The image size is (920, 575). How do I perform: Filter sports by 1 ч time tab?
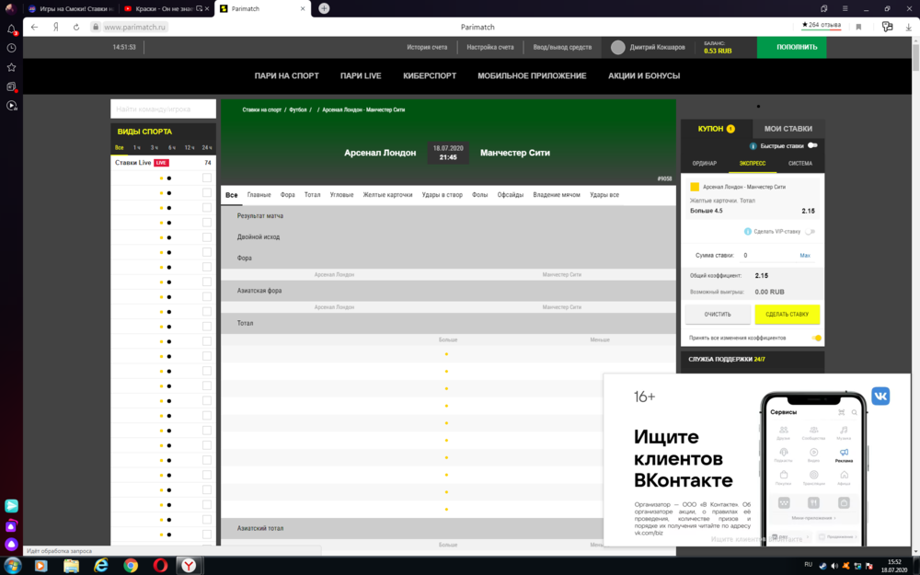[x=137, y=148]
